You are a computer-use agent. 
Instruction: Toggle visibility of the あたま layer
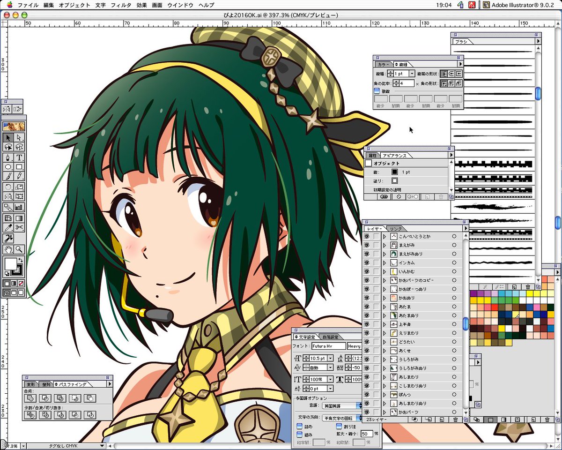(x=367, y=307)
